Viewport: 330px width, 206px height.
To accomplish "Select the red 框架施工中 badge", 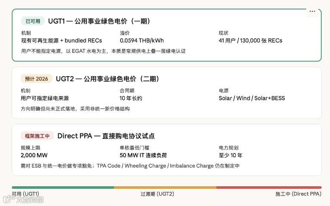I will coord(37,136).
